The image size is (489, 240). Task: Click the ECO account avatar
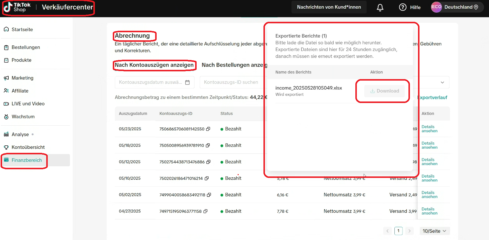436,7
